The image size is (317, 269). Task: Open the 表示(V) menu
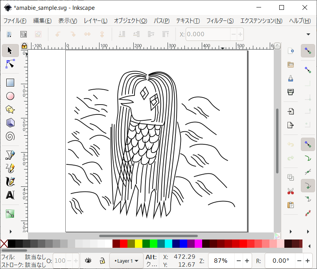(x=68, y=20)
